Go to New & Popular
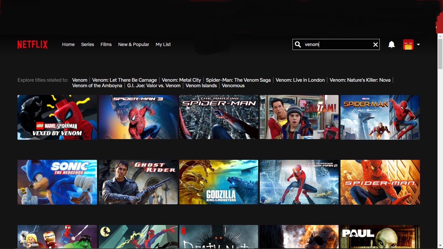 tap(134, 44)
